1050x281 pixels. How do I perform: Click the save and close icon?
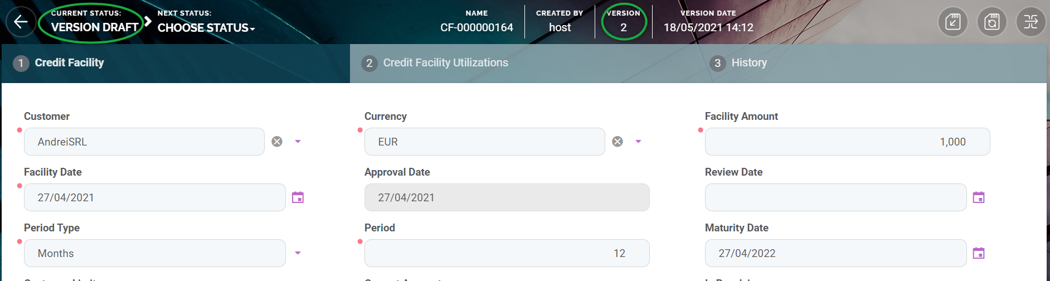coord(952,22)
